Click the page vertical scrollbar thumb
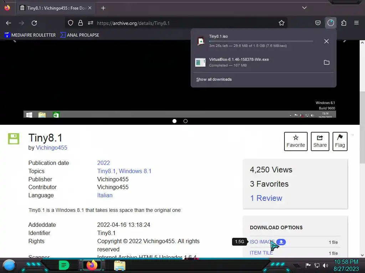365x273 pixels. click(362, 127)
